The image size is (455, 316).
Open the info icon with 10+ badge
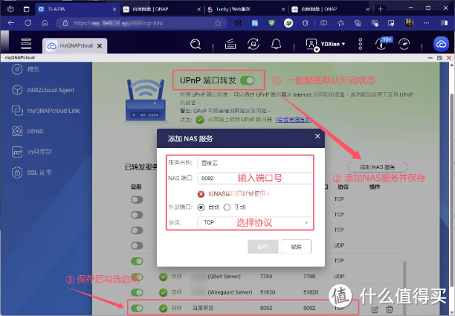point(382,43)
